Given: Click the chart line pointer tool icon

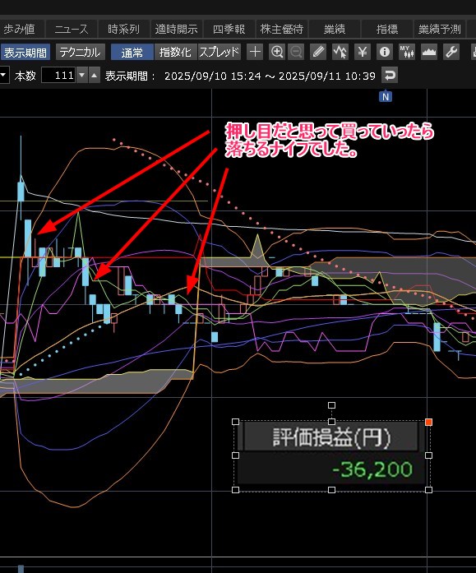Looking at the screenshot, I should [x=340, y=52].
